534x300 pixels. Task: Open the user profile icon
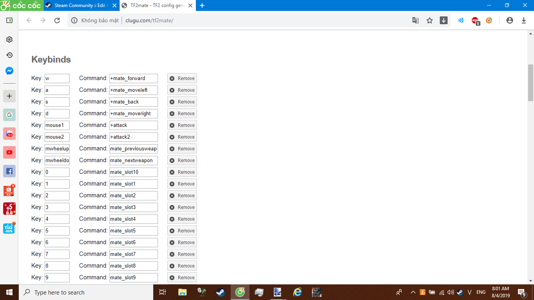pyautogui.click(x=509, y=20)
